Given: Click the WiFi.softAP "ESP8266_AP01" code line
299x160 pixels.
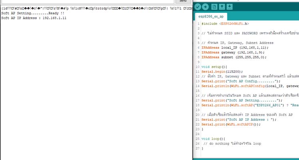Looking at the screenshot, I should click(248, 105).
